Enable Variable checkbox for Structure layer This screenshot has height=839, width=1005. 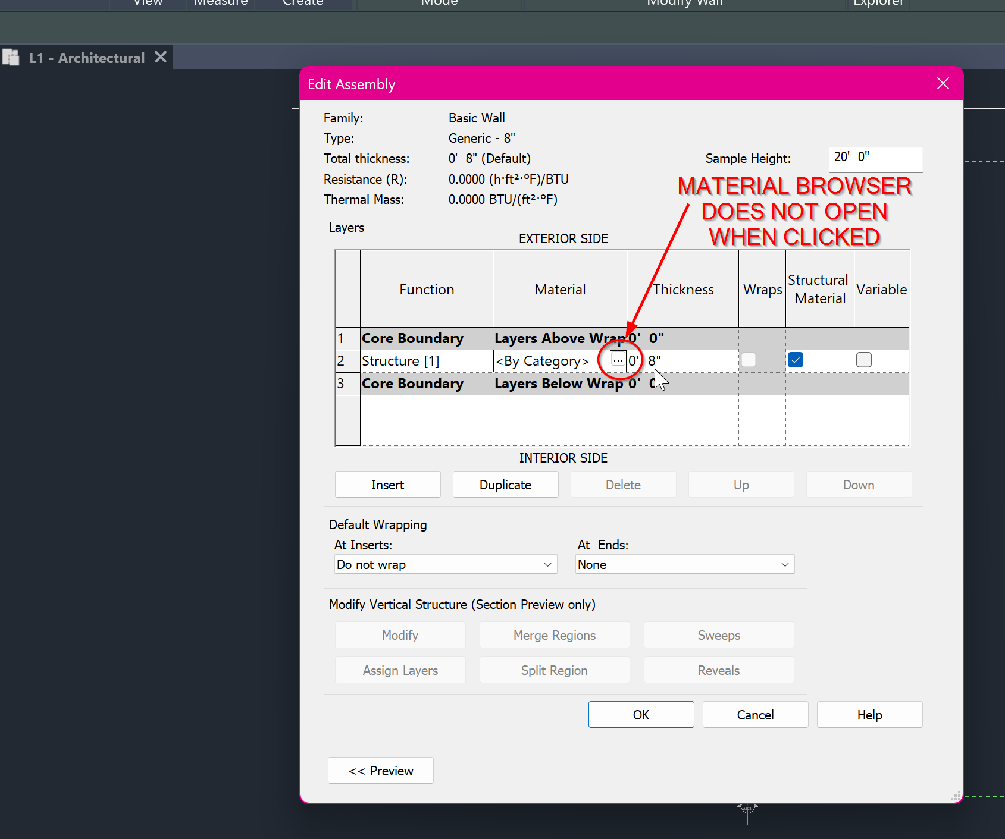864,360
